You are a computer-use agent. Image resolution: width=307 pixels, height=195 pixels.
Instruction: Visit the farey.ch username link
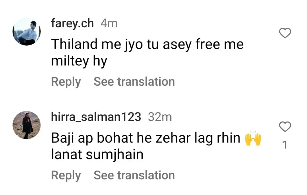(73, 23)
